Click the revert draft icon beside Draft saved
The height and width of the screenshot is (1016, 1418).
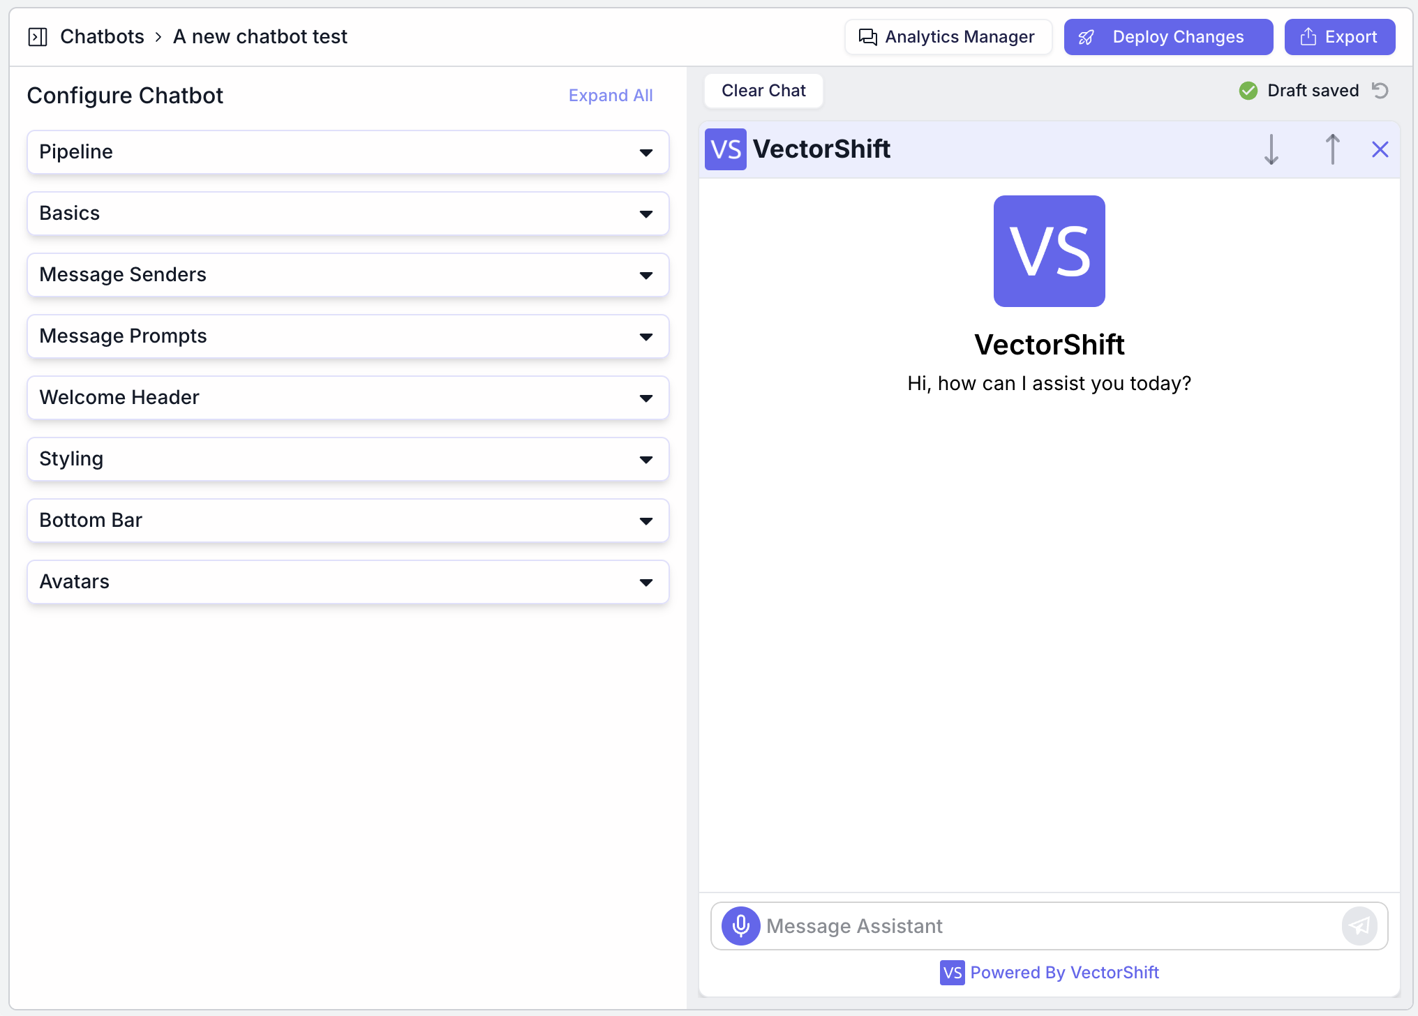click(1380, 90)
